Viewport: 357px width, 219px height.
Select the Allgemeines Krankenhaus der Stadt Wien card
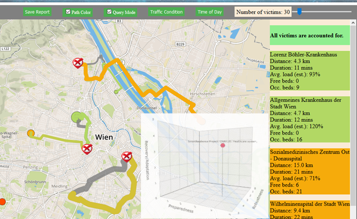coord(310,119)
